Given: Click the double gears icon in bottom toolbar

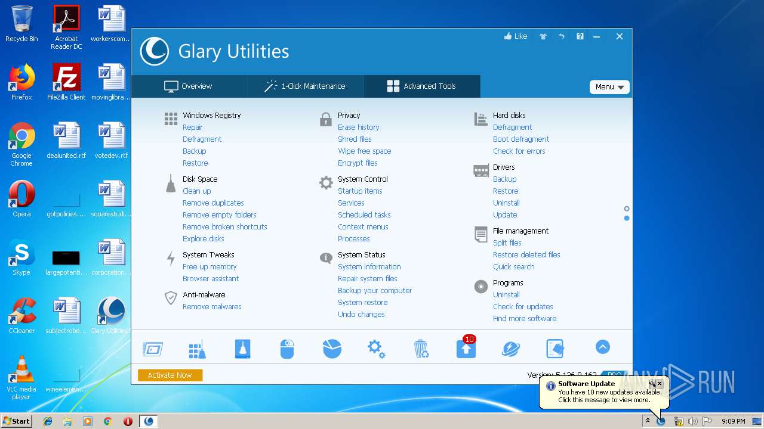Looking at the screenshot, I should (376, 349).
